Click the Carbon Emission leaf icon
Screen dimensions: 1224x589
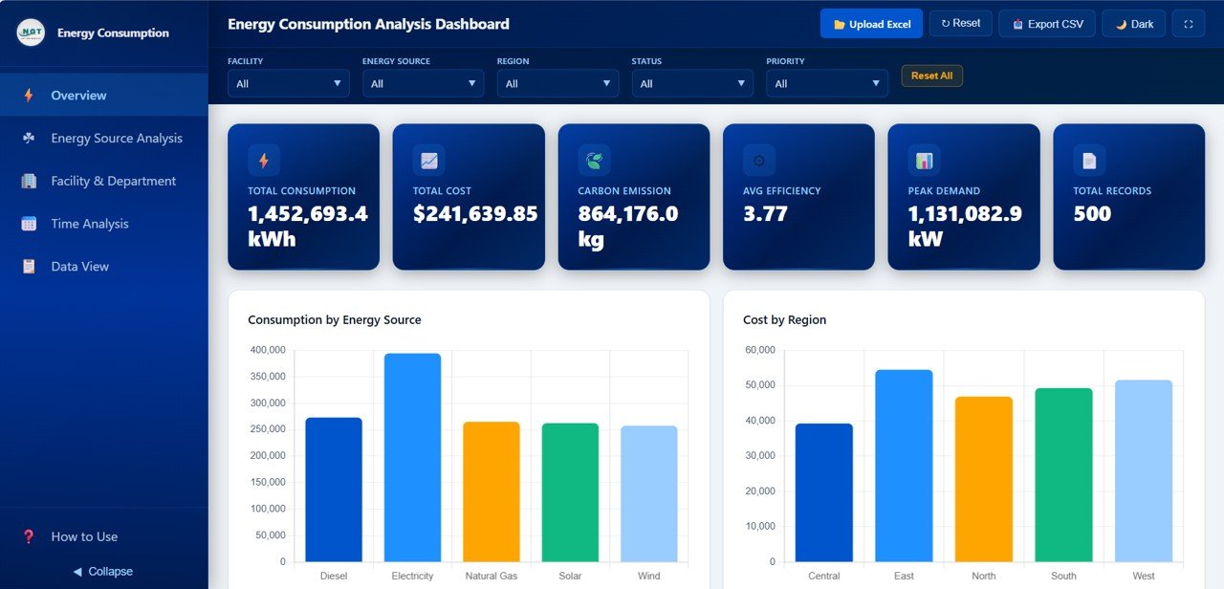point(594,161)
